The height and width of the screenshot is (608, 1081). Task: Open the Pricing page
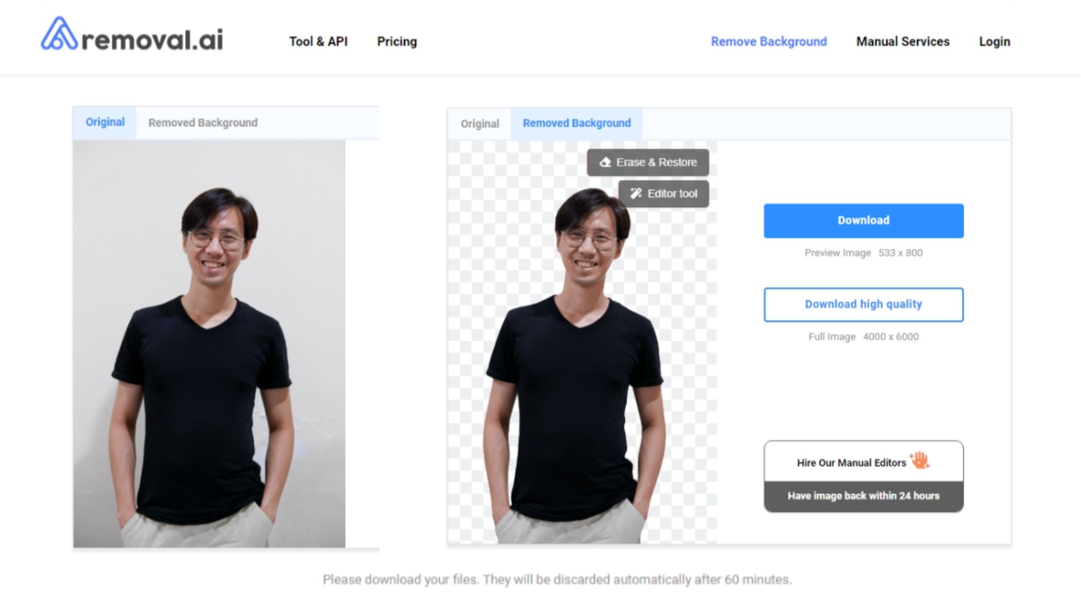point(397,42)
